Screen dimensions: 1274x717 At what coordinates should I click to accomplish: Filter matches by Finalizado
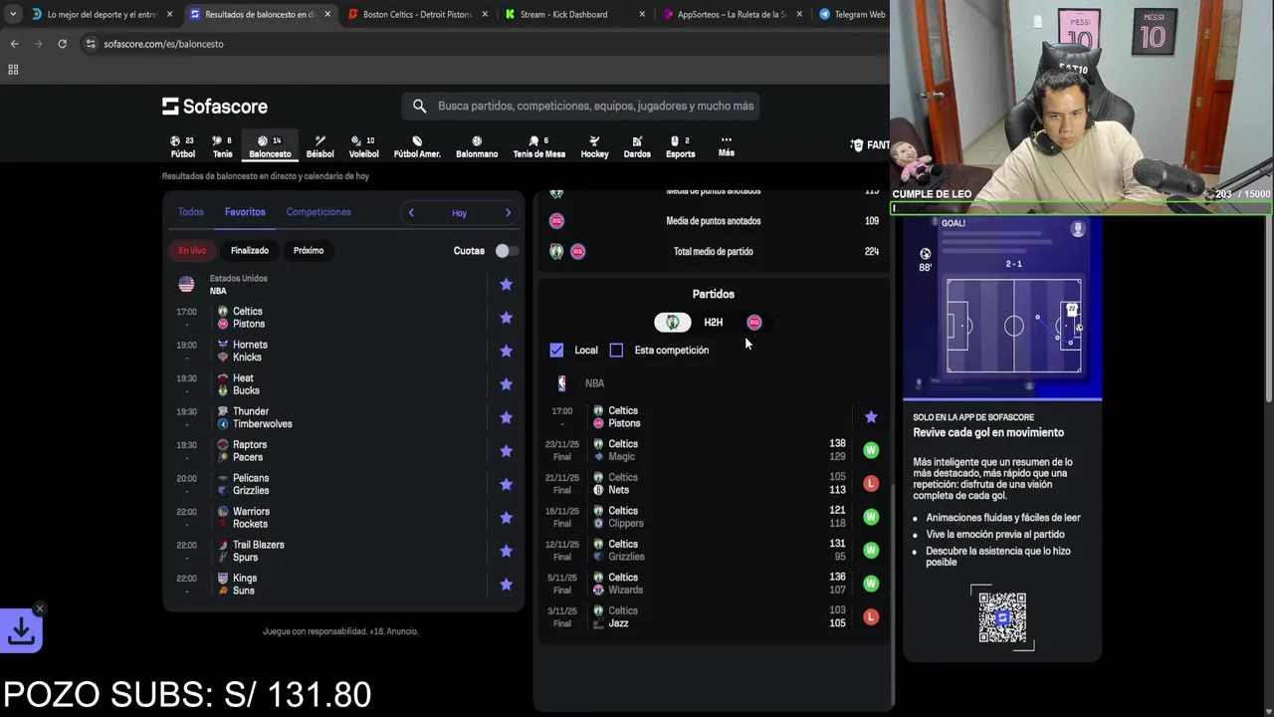pyautogui.click(x=250, y=251)
